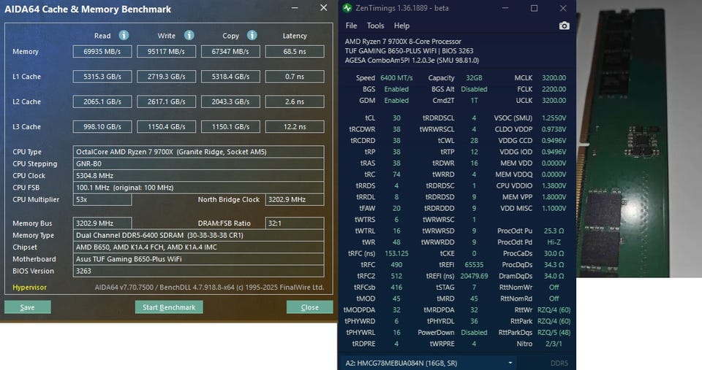Click the VSOC (SMU) value 1.2550V
This screenshot has height=370, width=702.
click(x=554, y=118)
